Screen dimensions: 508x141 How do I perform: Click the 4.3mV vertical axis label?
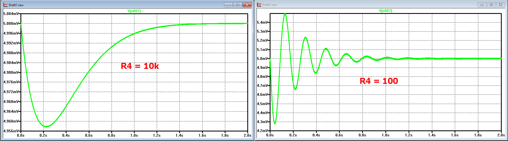262,122
